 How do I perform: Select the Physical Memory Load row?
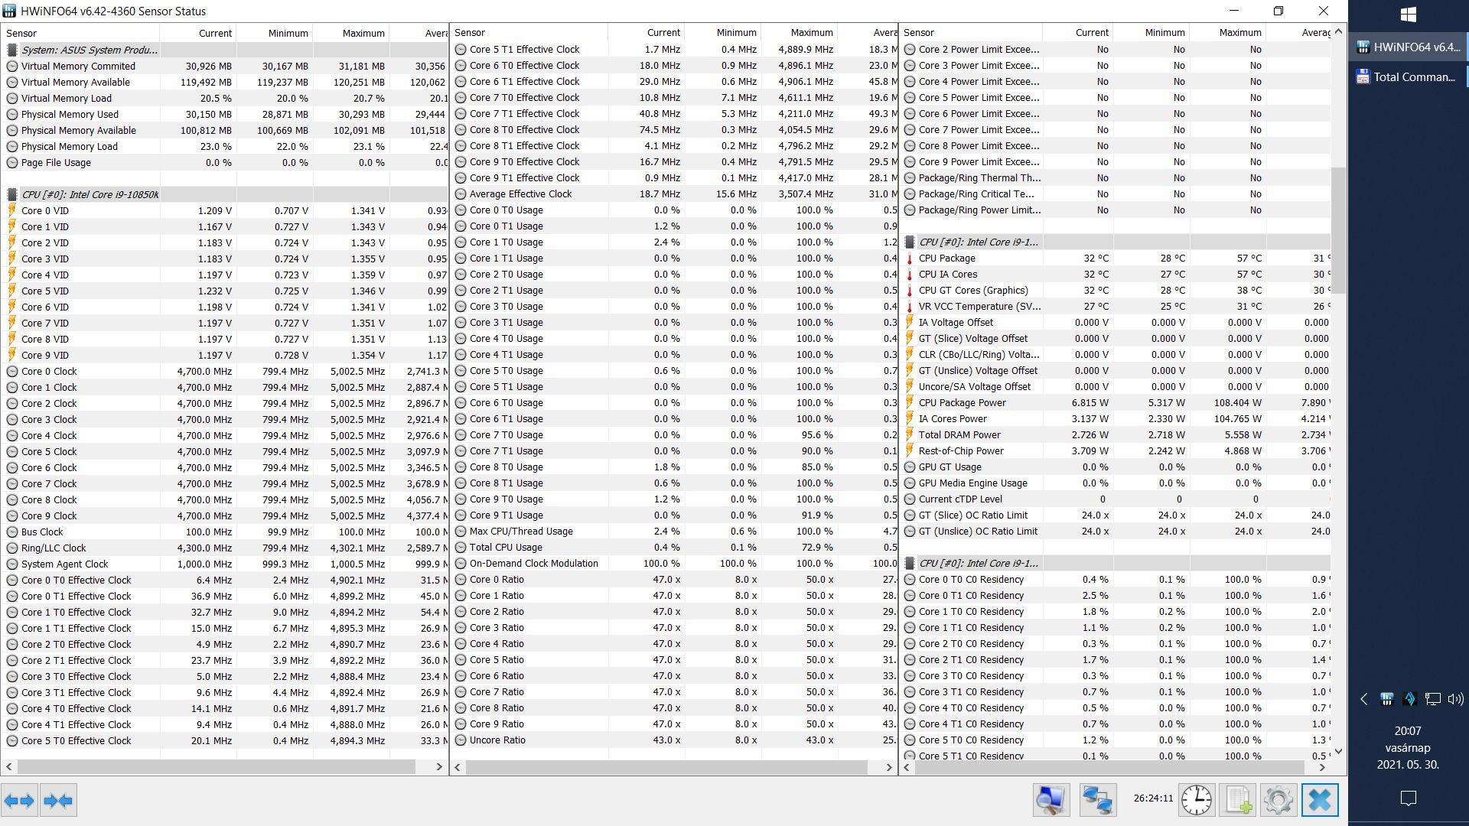point(225,147)
